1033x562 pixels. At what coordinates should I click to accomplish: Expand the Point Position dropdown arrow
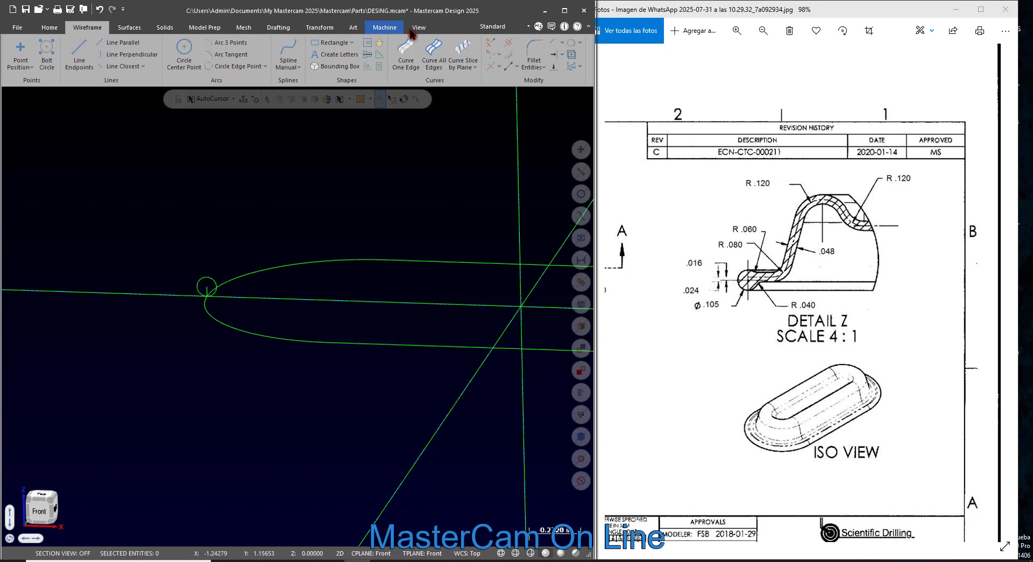32,68
